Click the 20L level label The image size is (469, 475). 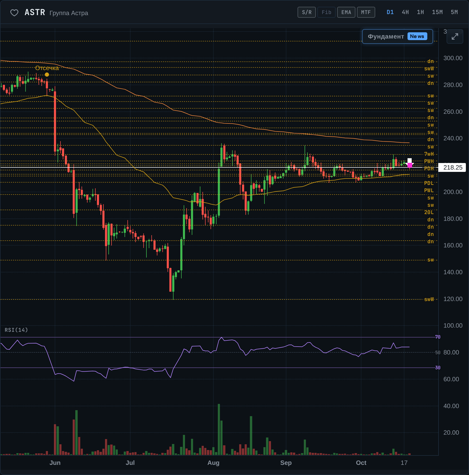pos(429,213)
